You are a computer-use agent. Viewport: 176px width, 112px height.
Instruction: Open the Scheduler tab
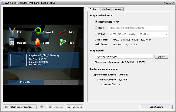tap(106, 9)
